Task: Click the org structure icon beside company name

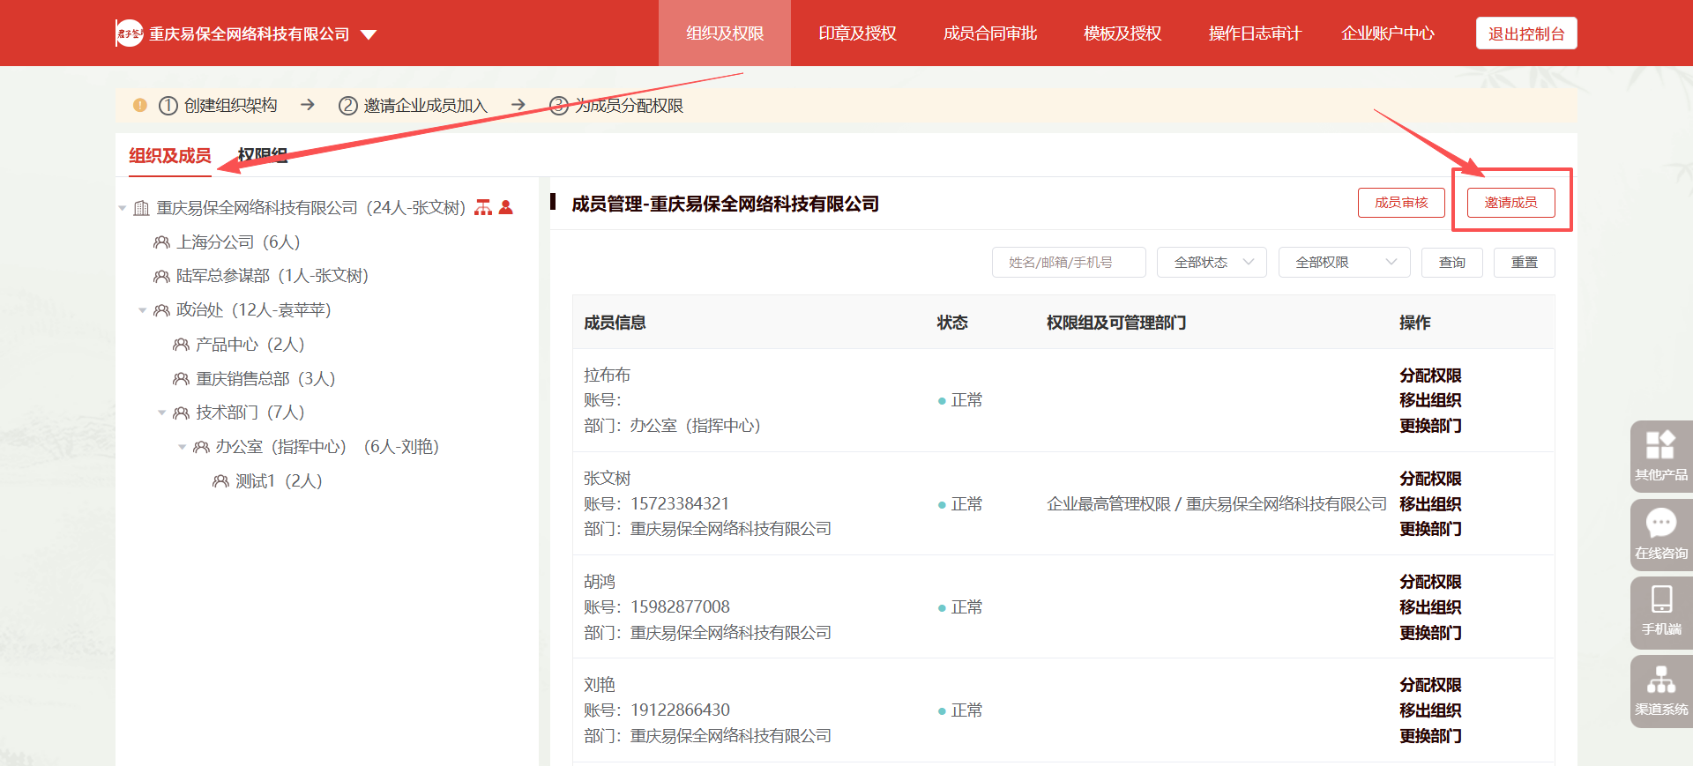Action: [x=483, y=207]
